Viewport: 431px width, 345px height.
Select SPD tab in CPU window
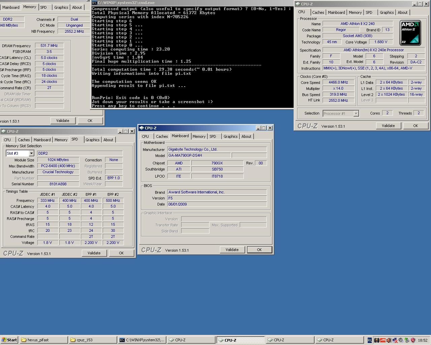coord(369,12)
